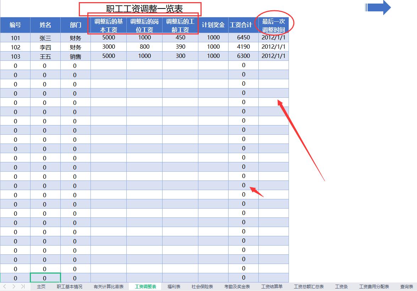Click the cell showing 张三
Image resolution: width=417 pixels, height=291 pixels.
point(45,37)
